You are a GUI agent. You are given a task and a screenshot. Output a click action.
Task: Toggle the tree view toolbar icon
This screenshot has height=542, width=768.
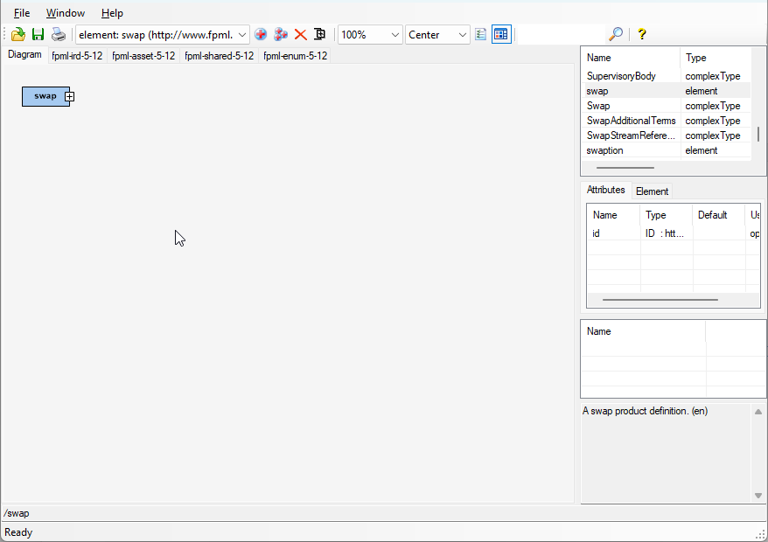(x=480, y=34)
